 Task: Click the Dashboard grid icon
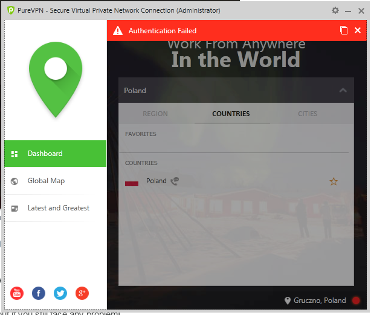coord(15,154)
